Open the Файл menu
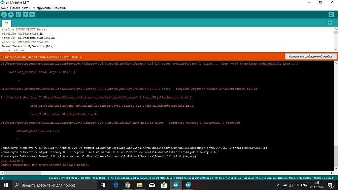Screen dimensions: 338x190 point(5,8)
